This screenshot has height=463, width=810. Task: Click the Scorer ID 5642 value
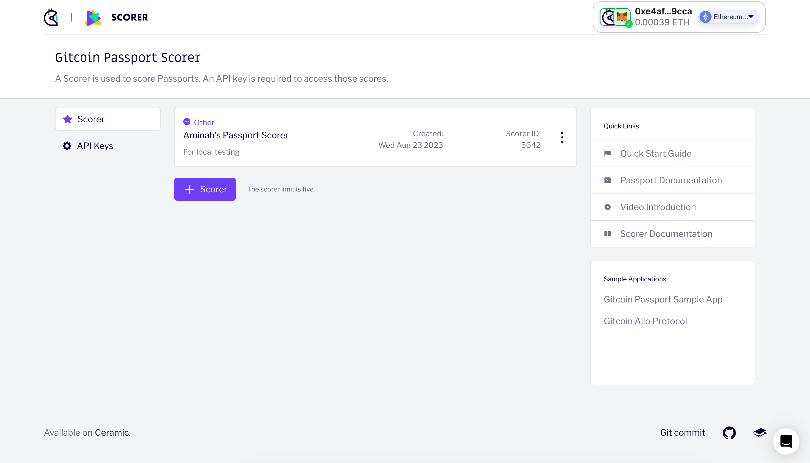(x=531, y=145)
